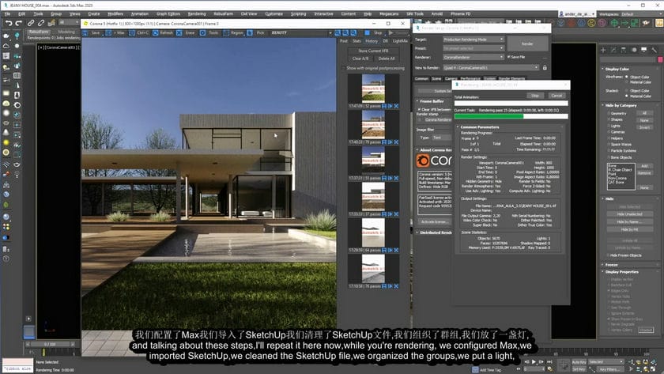Image resolution: width=664 pixels, height=374 pixels.
Task: Click the Save icon in Corona VFB toolbar
Action: pos(85,32)
